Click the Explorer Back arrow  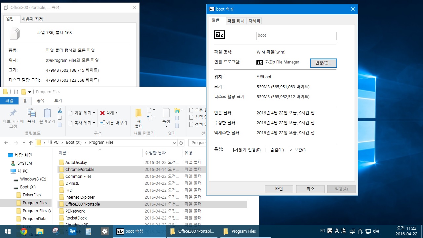(6, 143)
